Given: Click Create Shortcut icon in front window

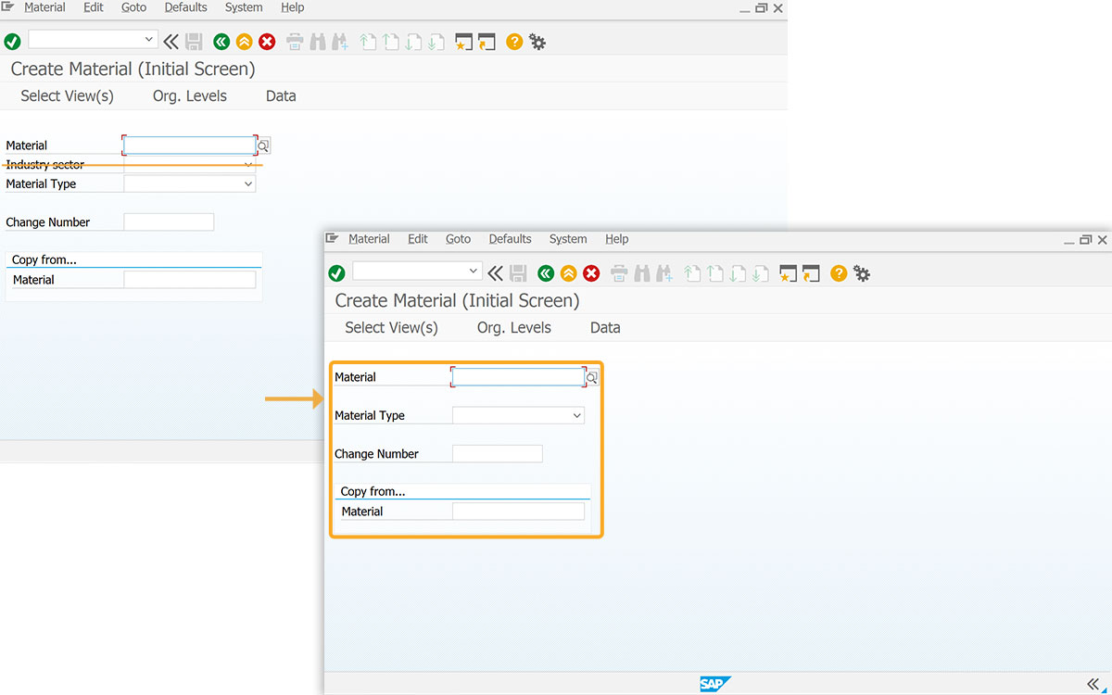Looking at the screenshot, I should pos(811,273).
